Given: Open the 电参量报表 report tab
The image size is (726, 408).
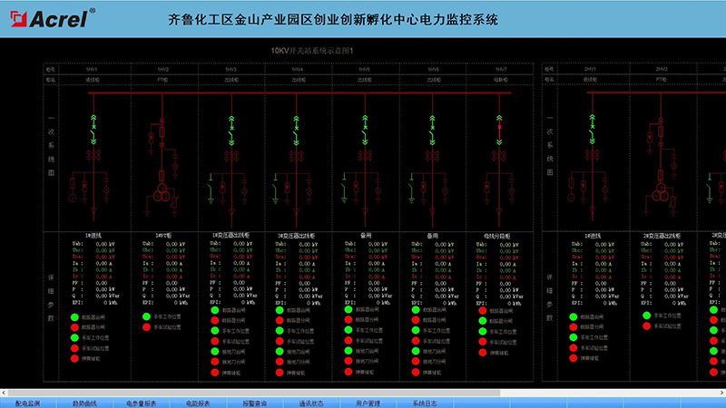Looking at the screenshot, I should click(x=142, y=402).
